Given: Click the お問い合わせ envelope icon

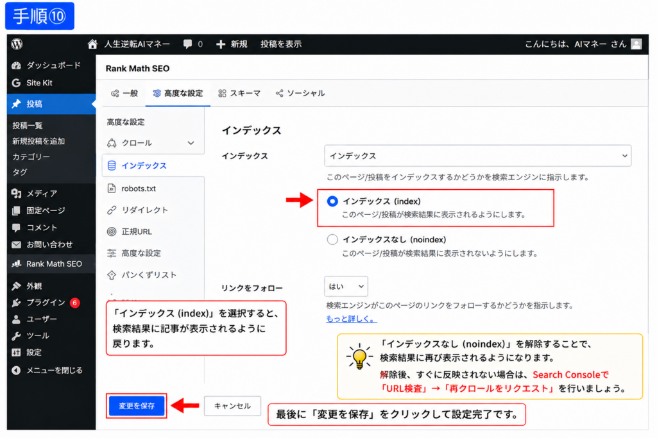Looking at the screenshot, I should pos(16,244).
